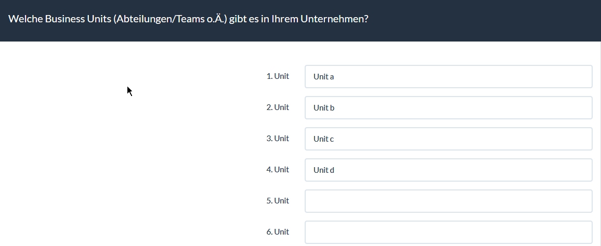Viewport: 601px width, 246px height.
Task: Click the word 'Unternehmen?' in the header
Action: click(334, 19)
